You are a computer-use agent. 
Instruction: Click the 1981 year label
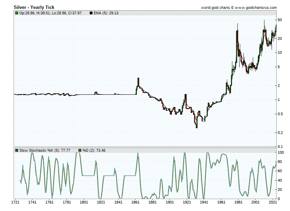238,202
